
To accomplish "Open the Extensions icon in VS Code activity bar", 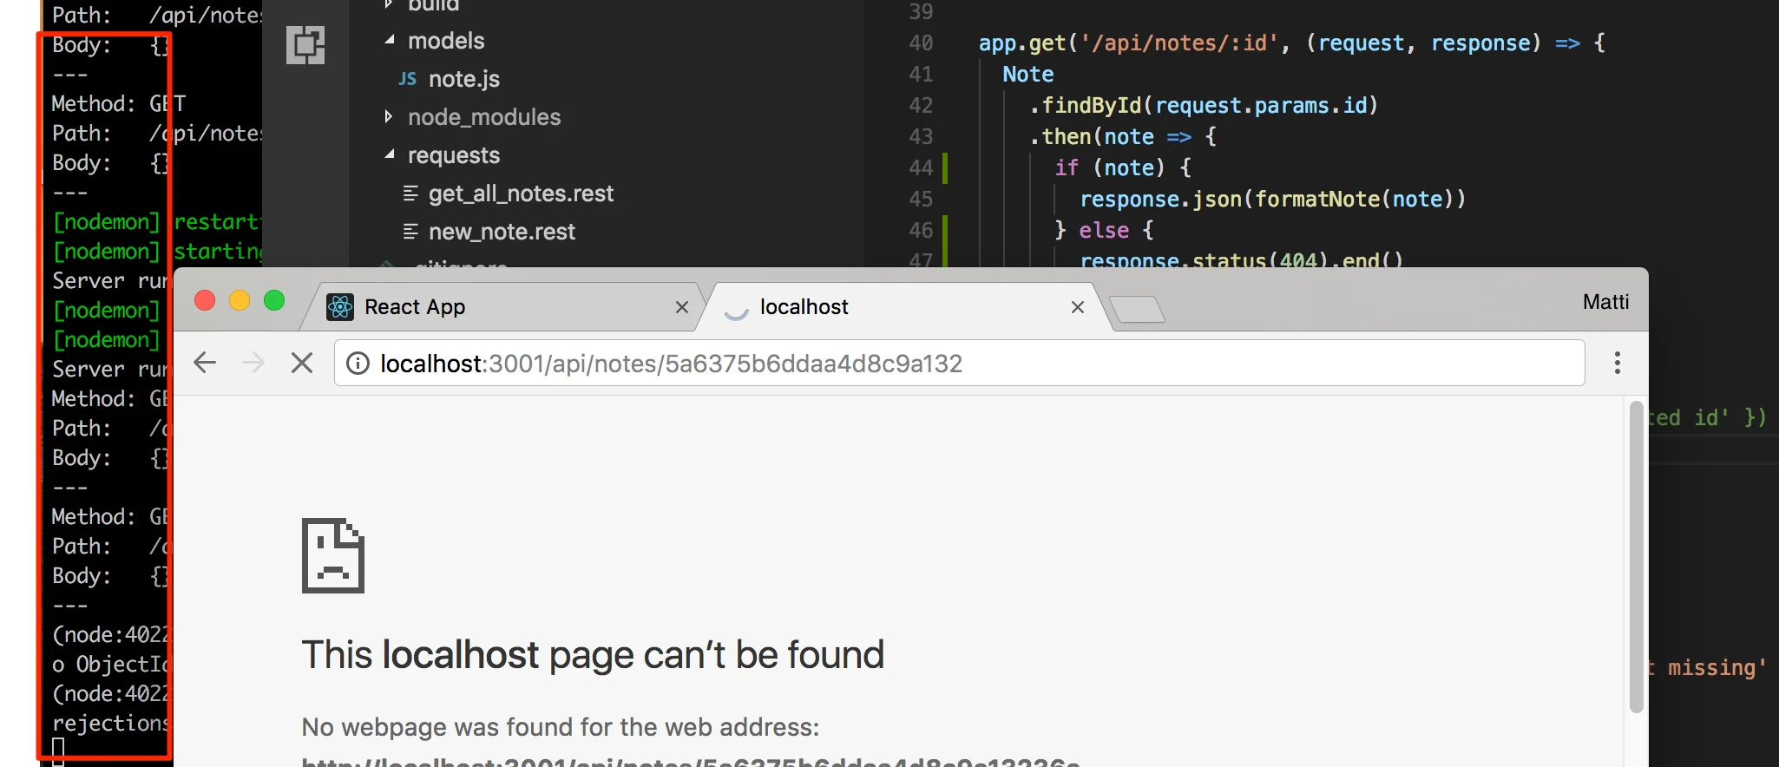I will 305,45.
